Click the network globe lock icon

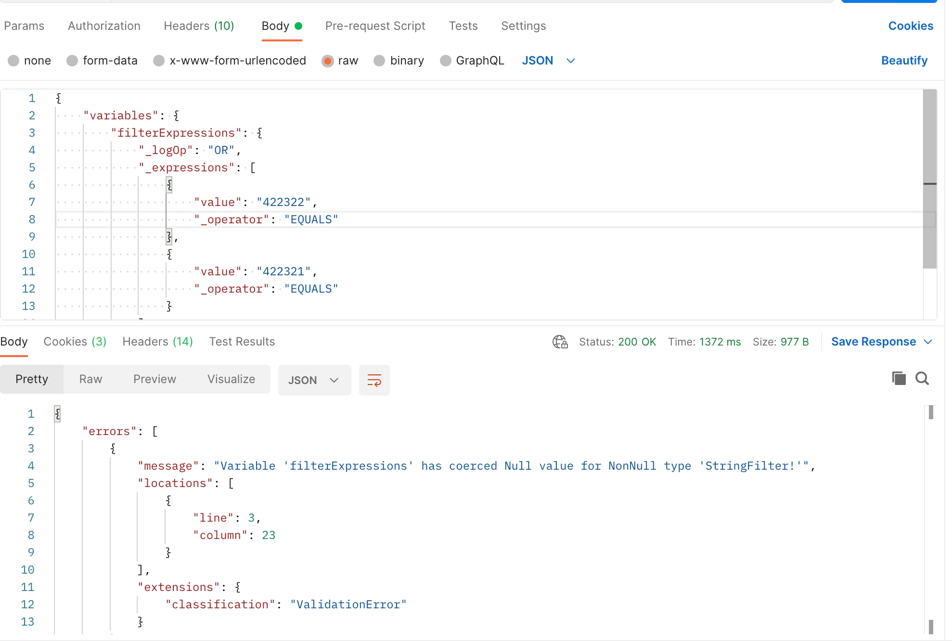click(x=560, y=342)
